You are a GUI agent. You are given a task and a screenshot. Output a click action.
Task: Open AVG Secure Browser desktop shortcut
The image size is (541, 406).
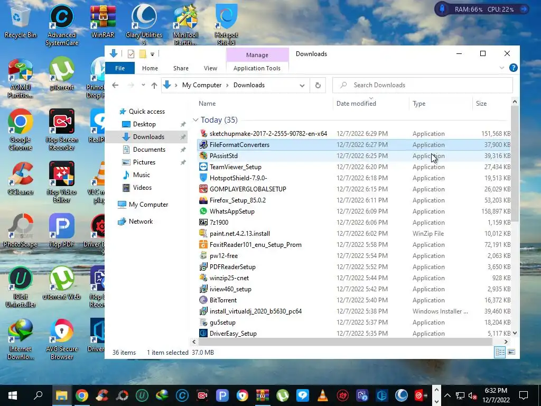click(x=62, y=339)
